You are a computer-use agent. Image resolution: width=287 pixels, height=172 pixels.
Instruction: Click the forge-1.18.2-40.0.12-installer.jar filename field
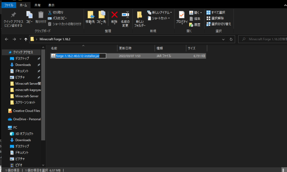pos(81,56)
